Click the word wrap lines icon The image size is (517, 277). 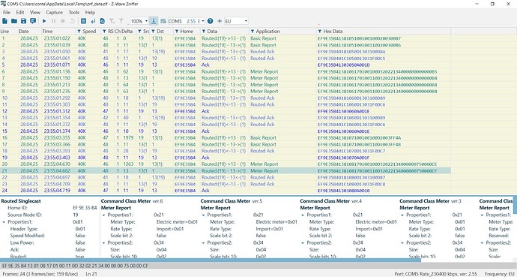coord(163,21)
